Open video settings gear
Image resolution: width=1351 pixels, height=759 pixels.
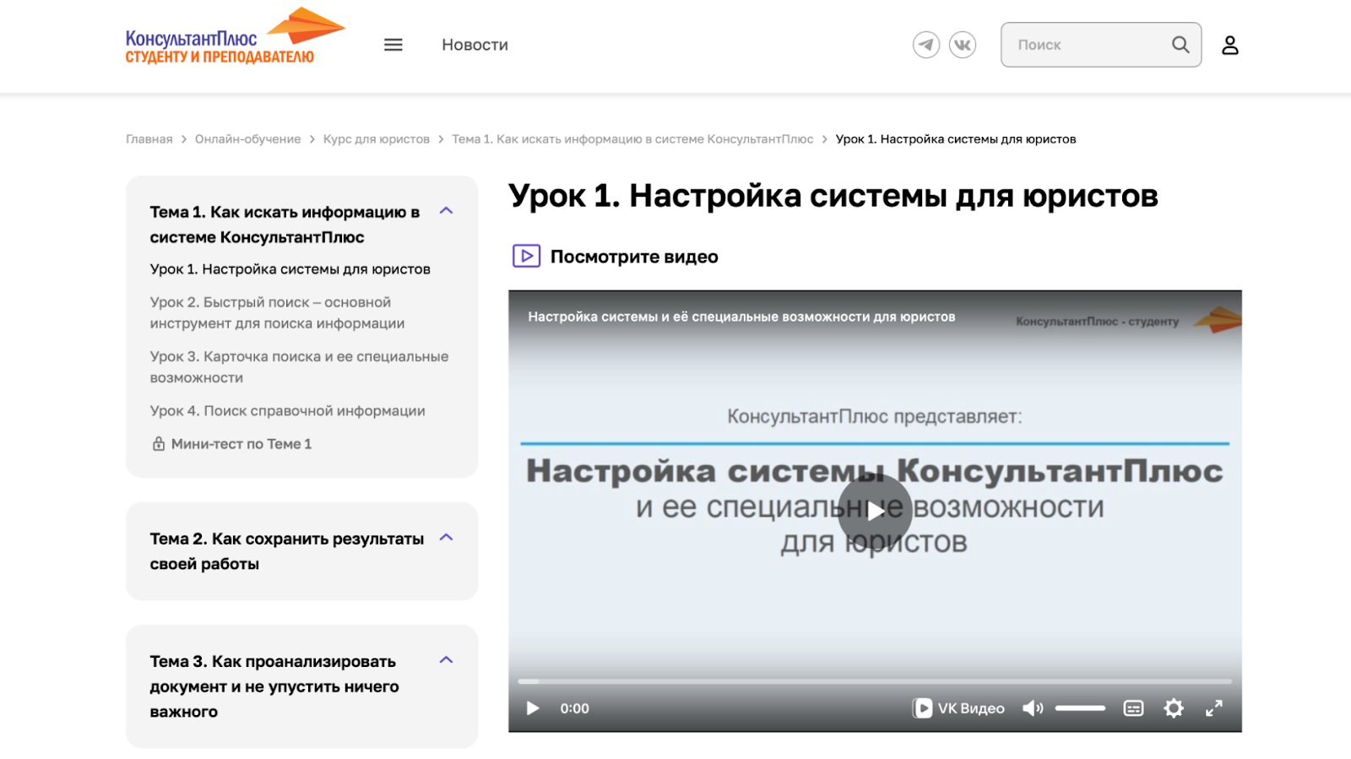(x=1174, y=708)
